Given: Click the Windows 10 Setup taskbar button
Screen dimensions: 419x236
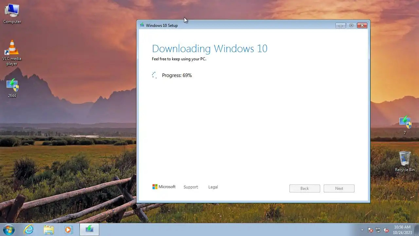Looking at the screenshot, I should pos(89,230).
